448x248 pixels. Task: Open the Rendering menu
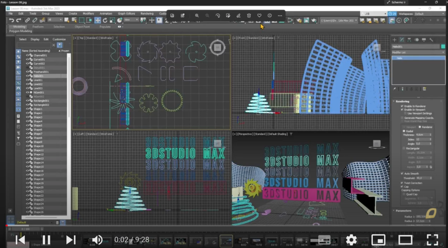pos(147,14)
